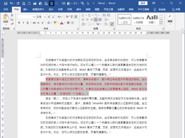Open the paragraph dialog launcher
Screen dimensions: 185x138
(x=114, y=29)
